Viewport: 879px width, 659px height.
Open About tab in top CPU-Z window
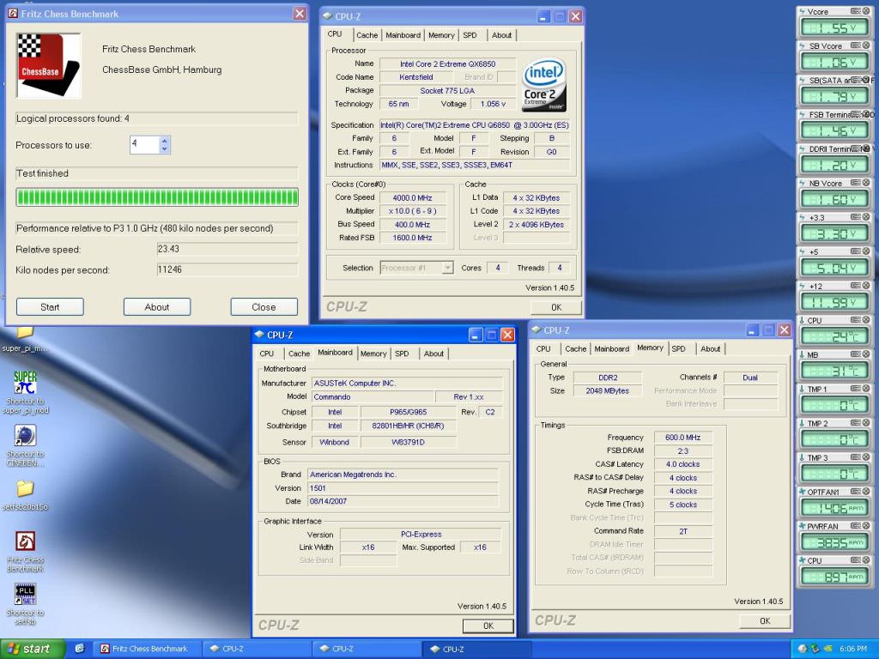click(x=501, y=34)
